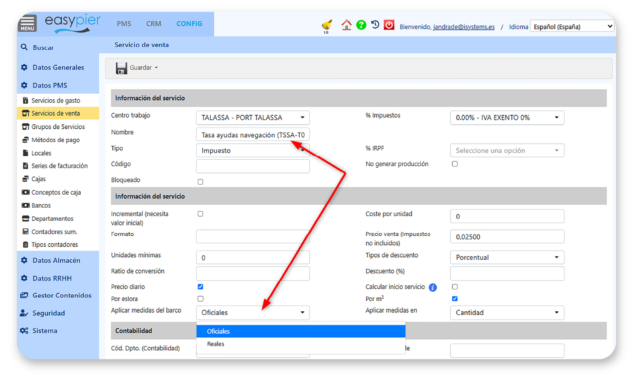Open the % IRPF dropdown
This screenshot has height=375, width=633.
click(x=507, y=150)
